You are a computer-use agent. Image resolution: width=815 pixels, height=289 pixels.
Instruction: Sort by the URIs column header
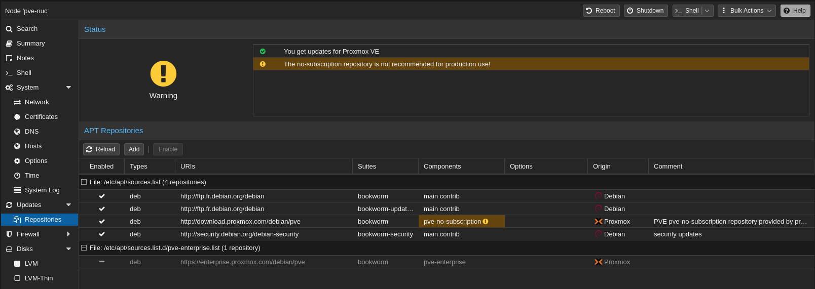(264, 167)
